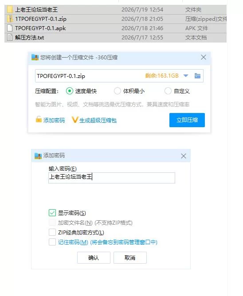Screen dimensions: 243x296
Task: Click the date 2026/7/18 21:05
Action: coord(142,19)
